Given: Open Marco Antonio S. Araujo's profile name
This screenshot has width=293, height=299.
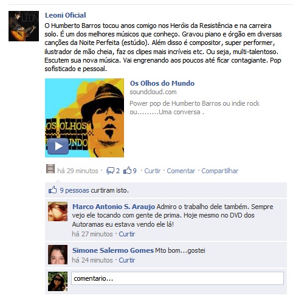Looking at the screenshot, I should click(114, 207).
